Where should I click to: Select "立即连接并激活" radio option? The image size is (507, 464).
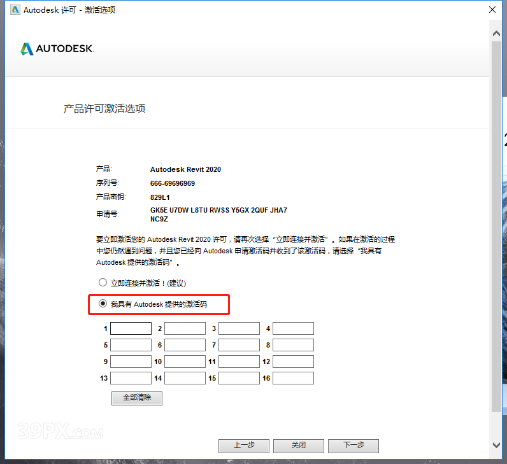point(103,283)
